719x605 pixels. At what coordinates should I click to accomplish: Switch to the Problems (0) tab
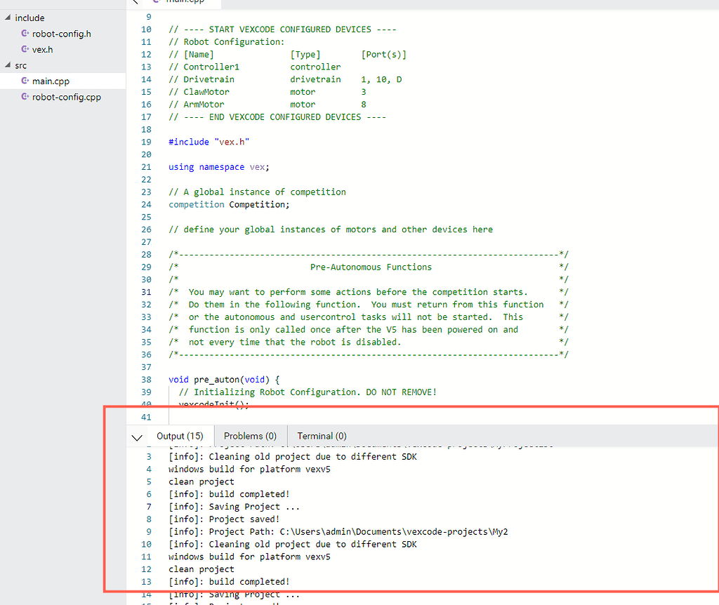click(x=249, y=436)
